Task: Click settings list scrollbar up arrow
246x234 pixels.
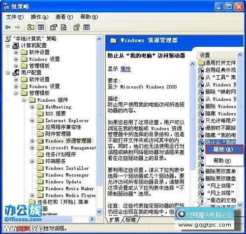Action: (x=240, y=55)
